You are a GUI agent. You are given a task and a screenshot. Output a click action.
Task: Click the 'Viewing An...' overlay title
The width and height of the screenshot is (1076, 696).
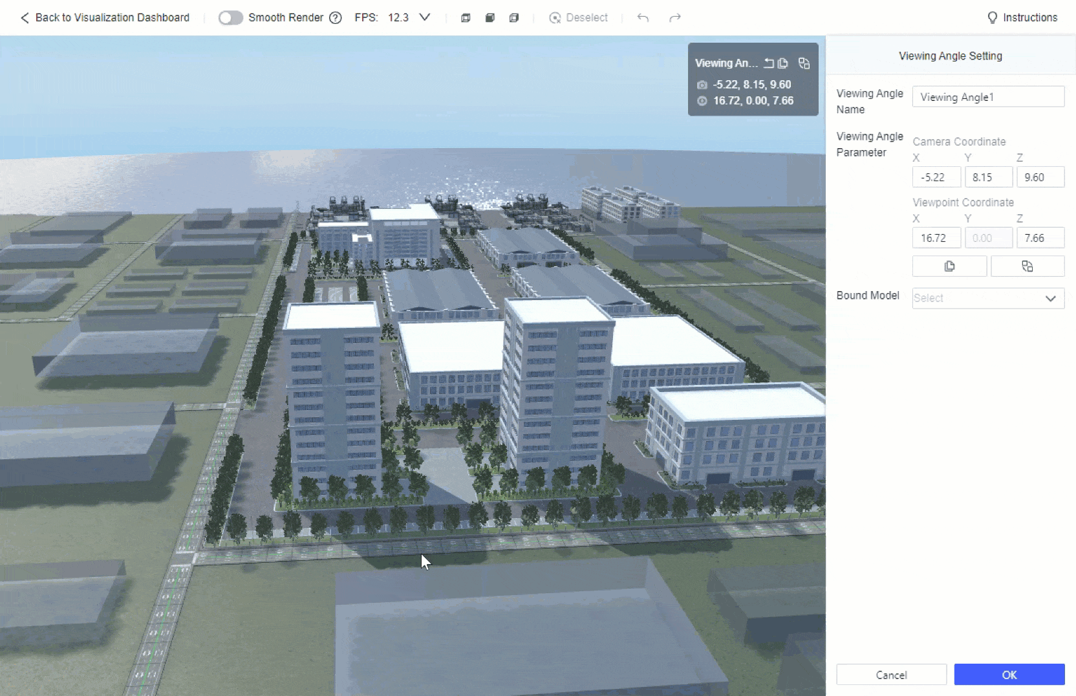[726, 63]
